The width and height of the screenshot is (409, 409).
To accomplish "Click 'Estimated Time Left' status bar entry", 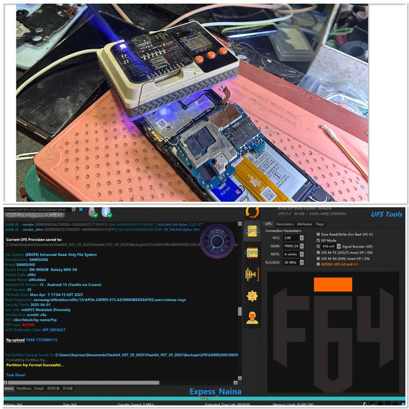I will (x=228, y=404).
